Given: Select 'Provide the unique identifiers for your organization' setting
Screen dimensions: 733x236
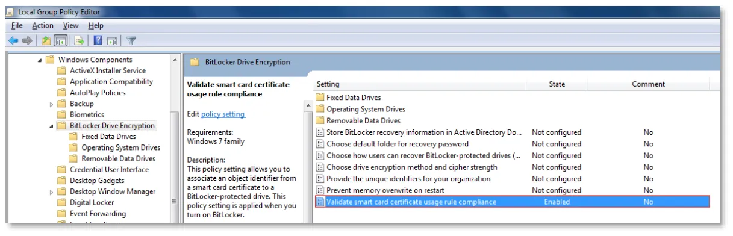Looking at the screenshot, I should (x=408, y=179).
